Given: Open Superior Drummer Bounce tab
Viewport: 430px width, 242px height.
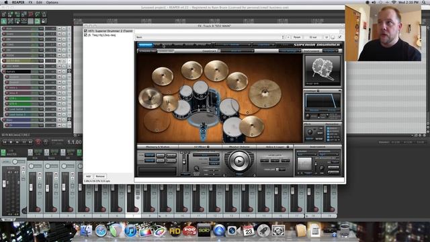Looking at the screenshot, I should 189,44.
